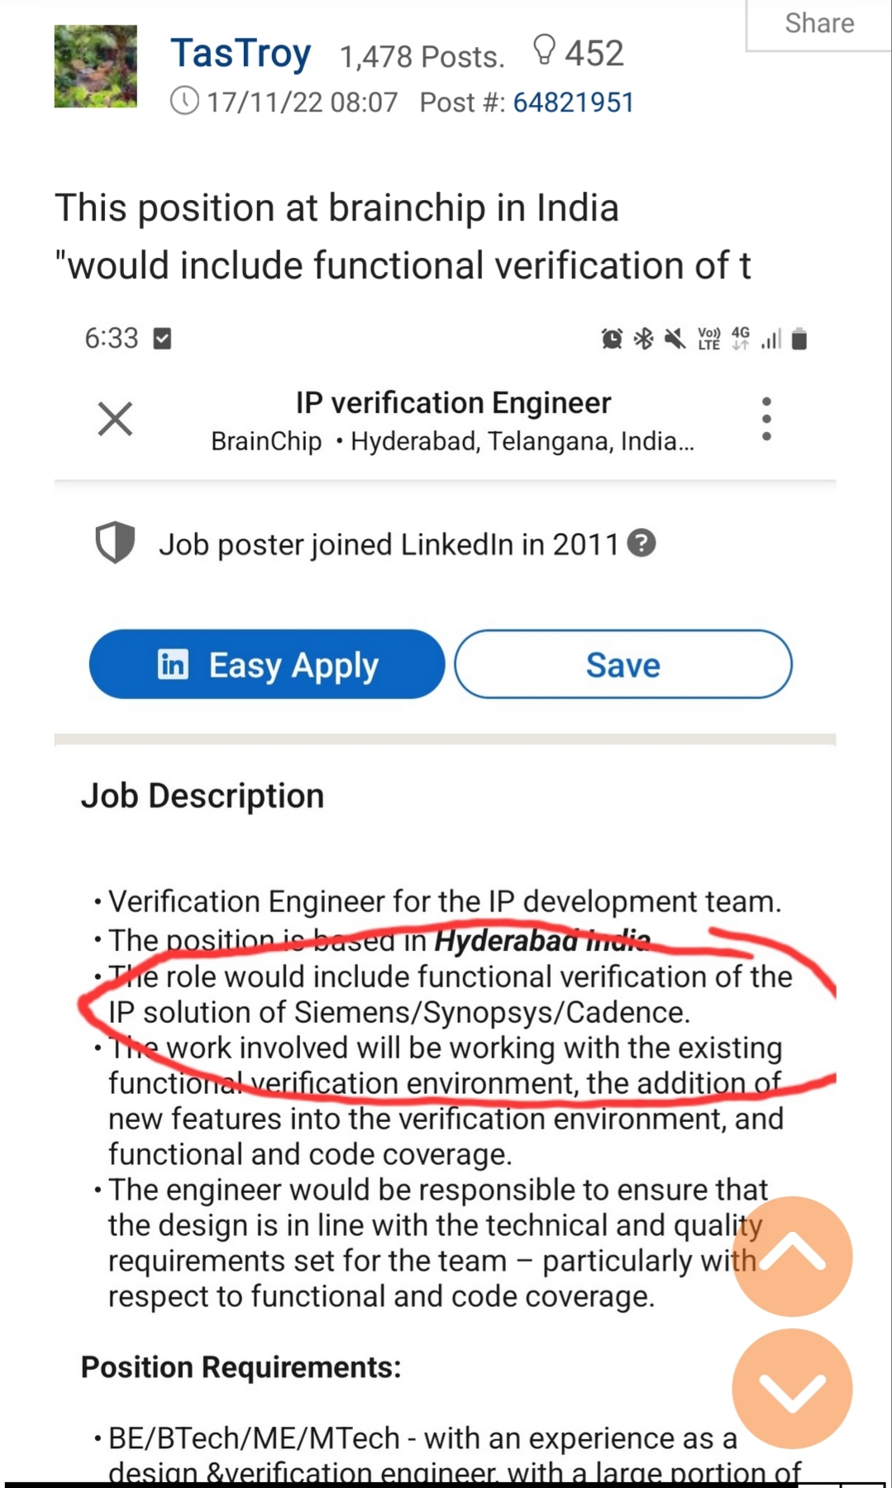Open the question mark help icon
Viewport: 892px width, 1488px height.
(642, 543)
